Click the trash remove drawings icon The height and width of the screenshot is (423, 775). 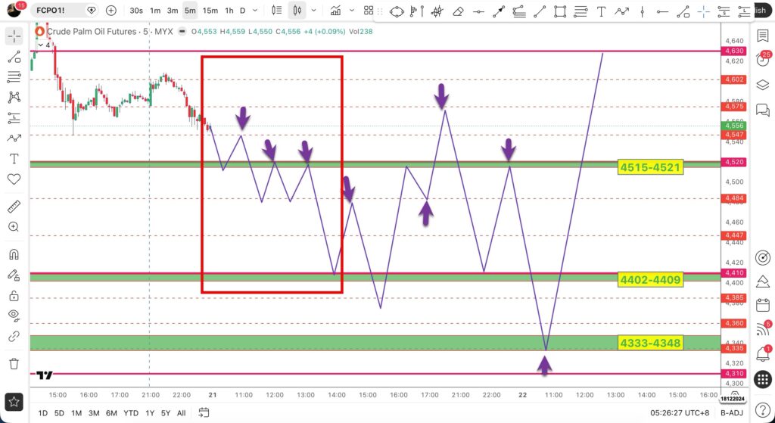[x=14, y=364]
